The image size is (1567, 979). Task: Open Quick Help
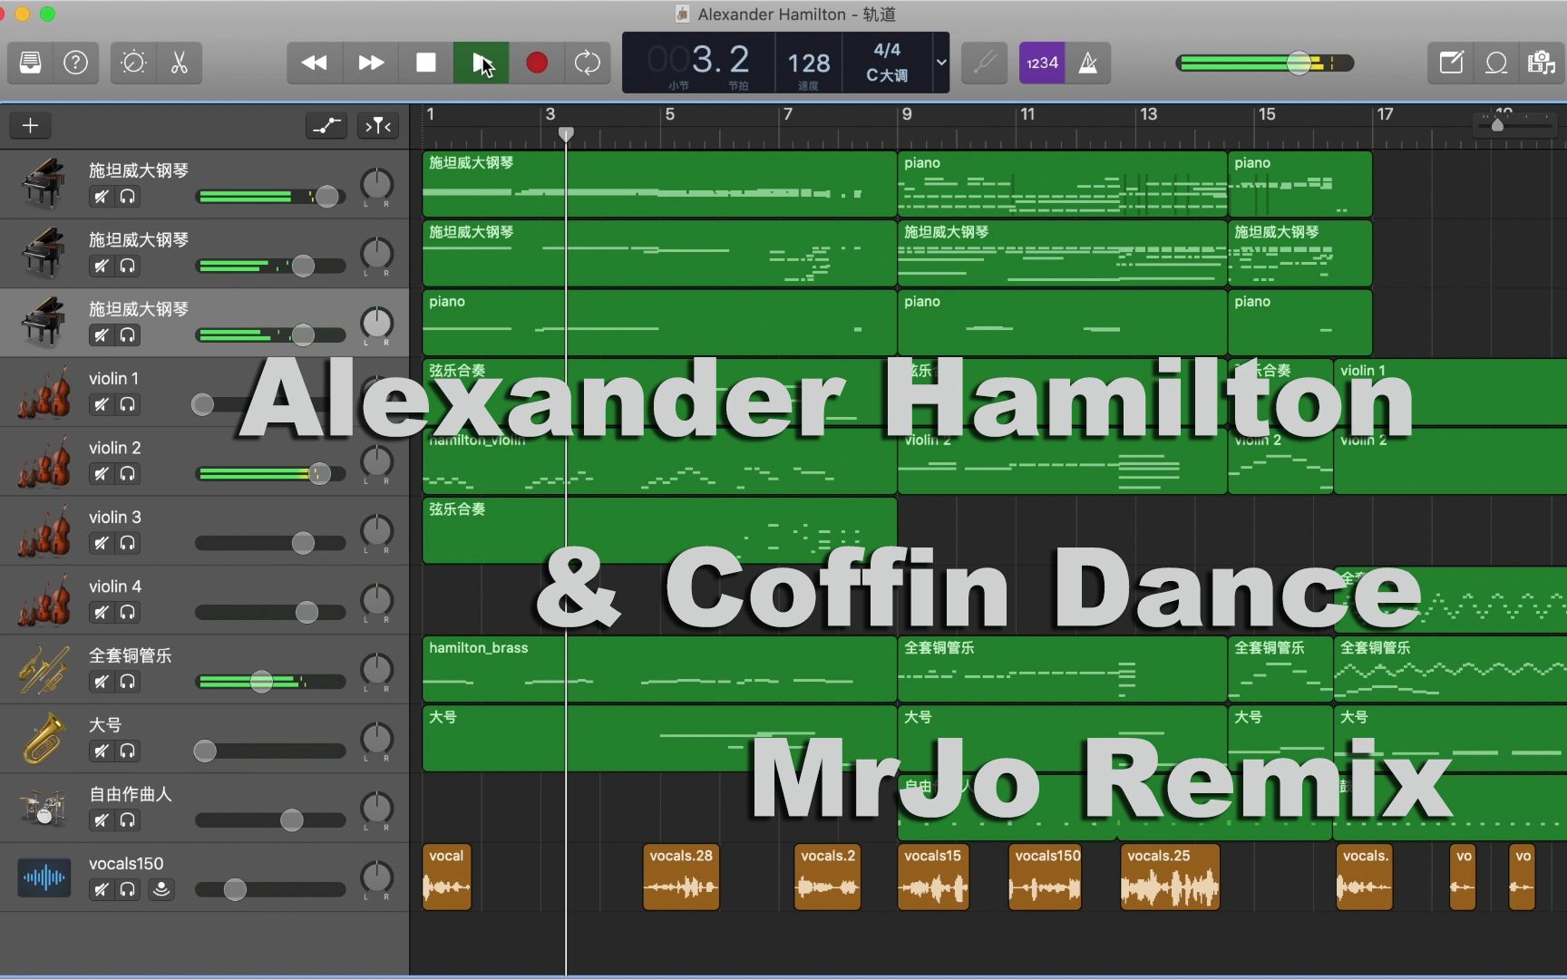click(76, 63)
